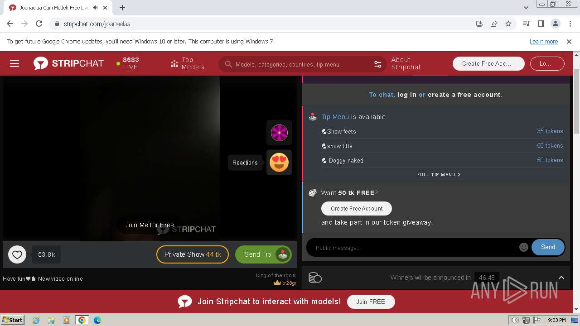
Task: Click the token coins giveaway icon
Action: coord(315,278)
